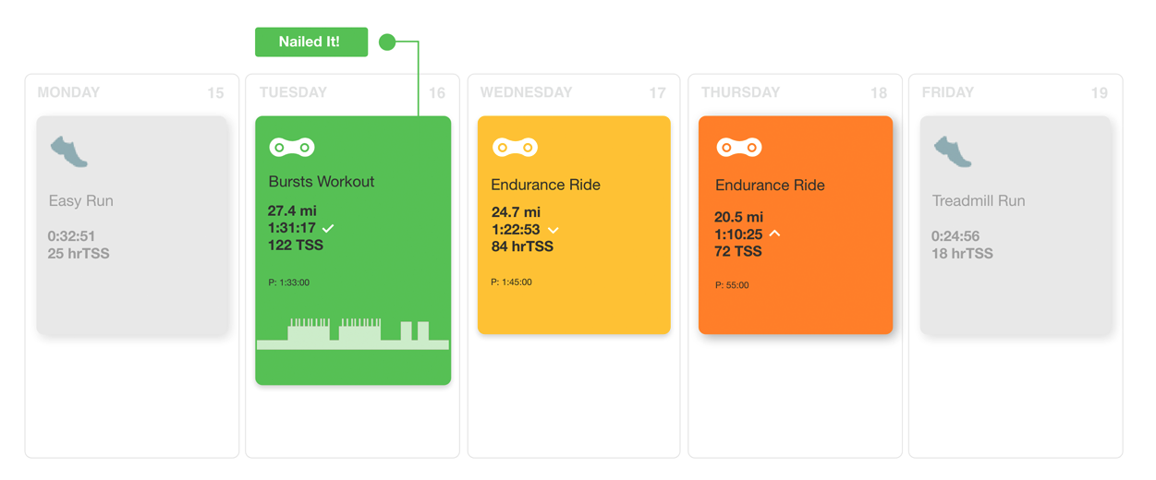Click the checkmark next to 1:31:17

(328, 227)
